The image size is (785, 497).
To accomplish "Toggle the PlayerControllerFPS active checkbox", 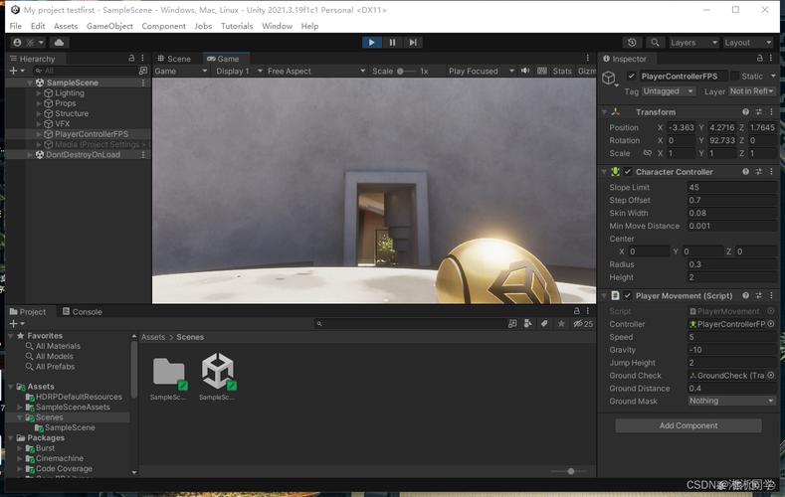I will pyautogui.click(x=632, y=76).
